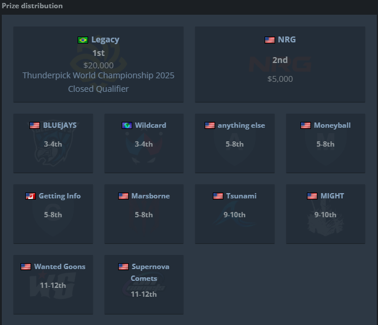Screen dimensions: 378x325
Task: Click the flag beside Supernova Comets
Action: [123, 267]
